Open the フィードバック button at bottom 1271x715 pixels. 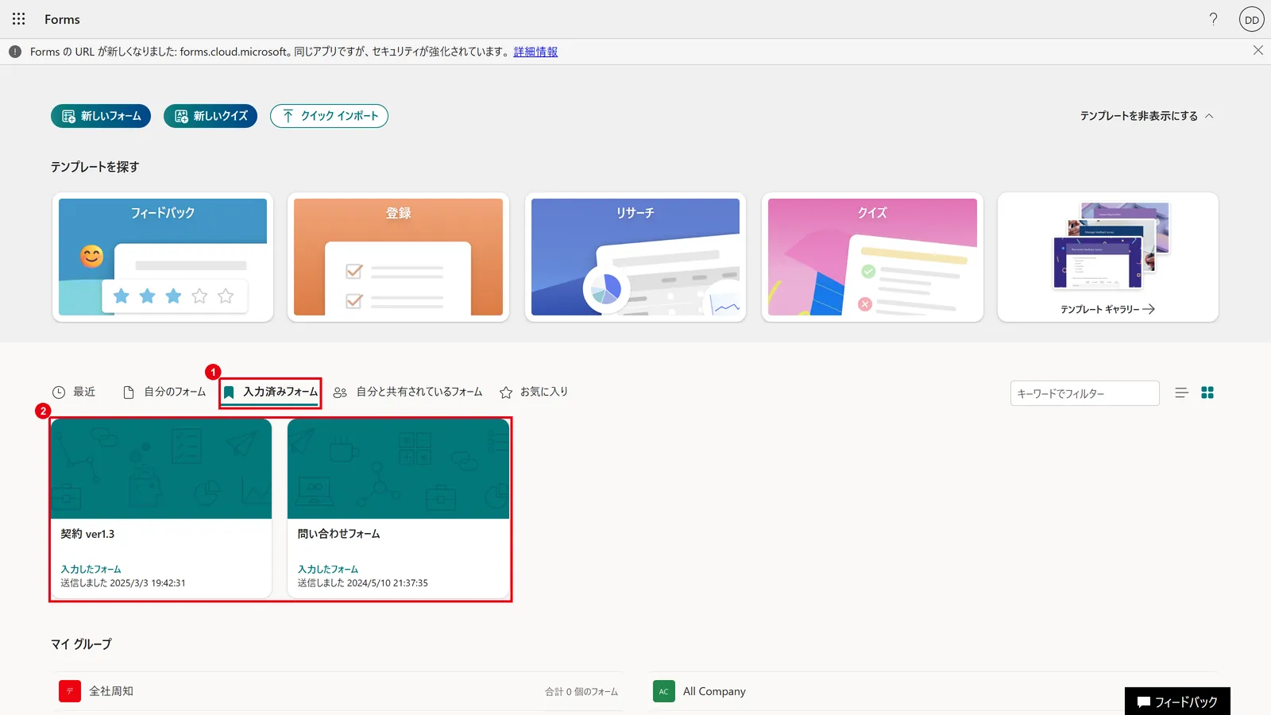point(1177,701)
